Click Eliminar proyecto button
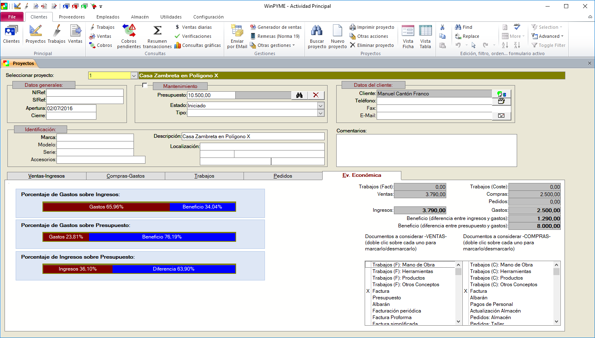Viewport: 595px width, 338px height. 372,45
